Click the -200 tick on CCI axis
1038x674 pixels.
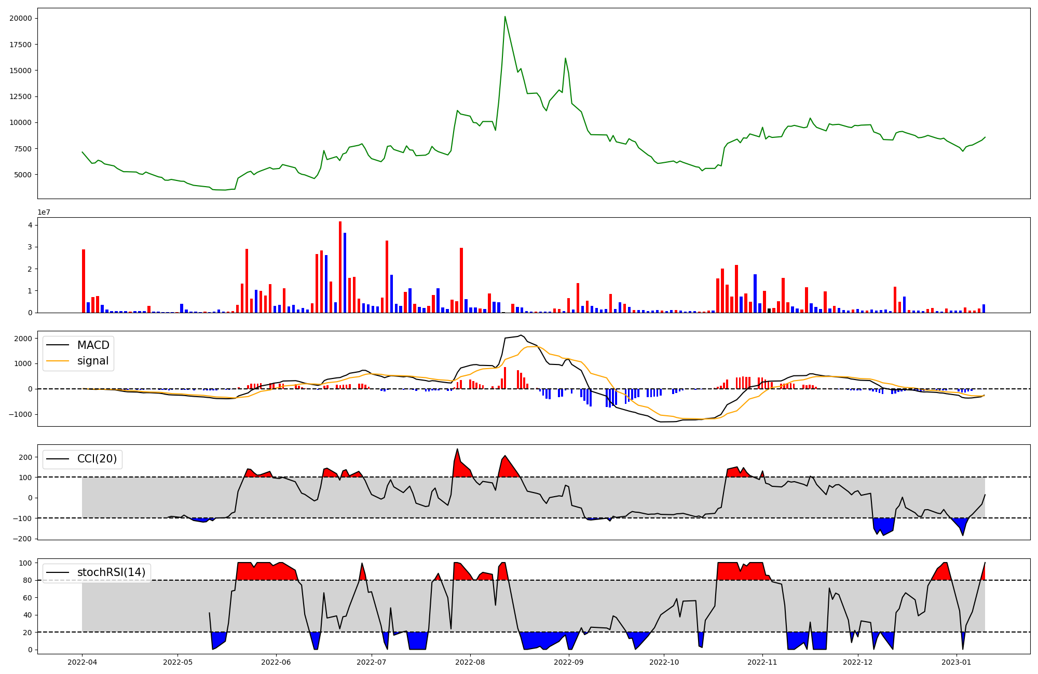point(21,539)
